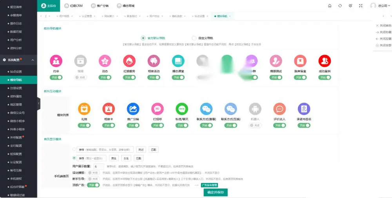Click the 男生 button
The width and height of the screenshot is (392, 198).
pos(114,159)
